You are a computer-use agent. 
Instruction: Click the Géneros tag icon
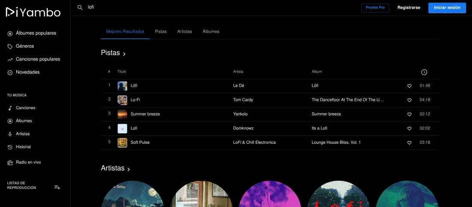point(10,46)
